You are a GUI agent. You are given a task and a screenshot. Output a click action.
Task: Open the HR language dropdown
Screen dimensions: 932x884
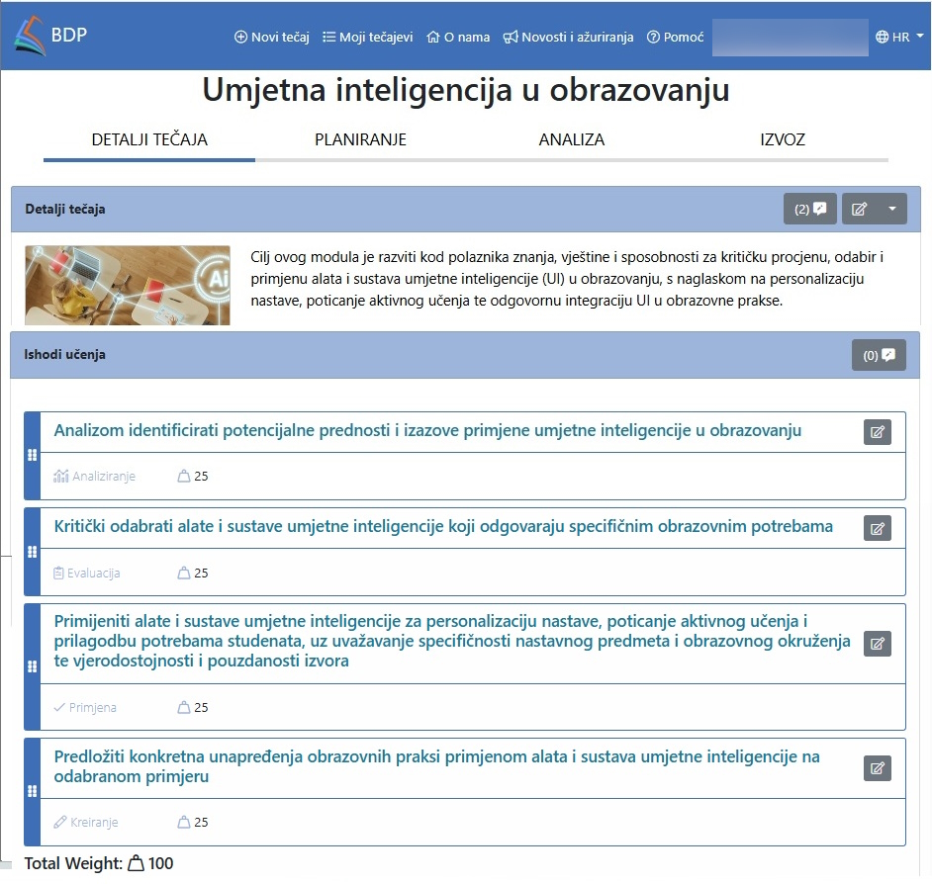899,38
